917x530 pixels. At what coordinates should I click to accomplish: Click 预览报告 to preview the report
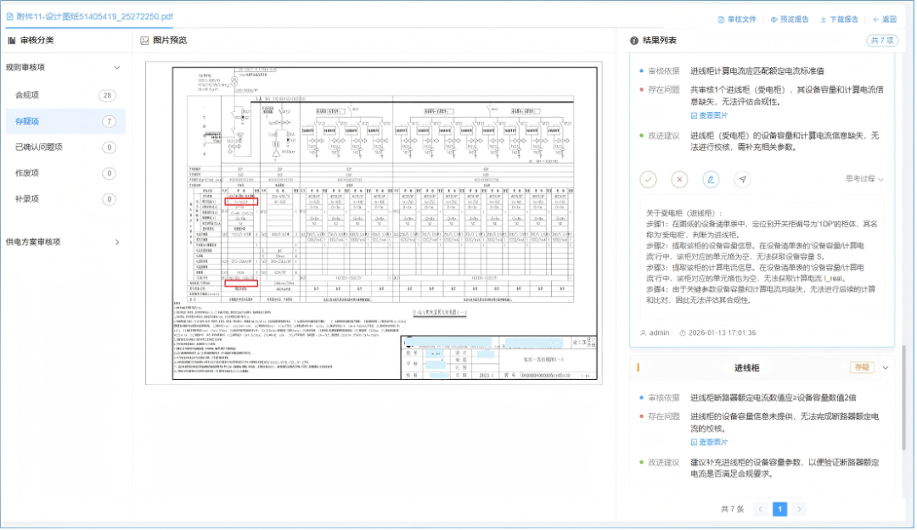click(x=789, y=19)
